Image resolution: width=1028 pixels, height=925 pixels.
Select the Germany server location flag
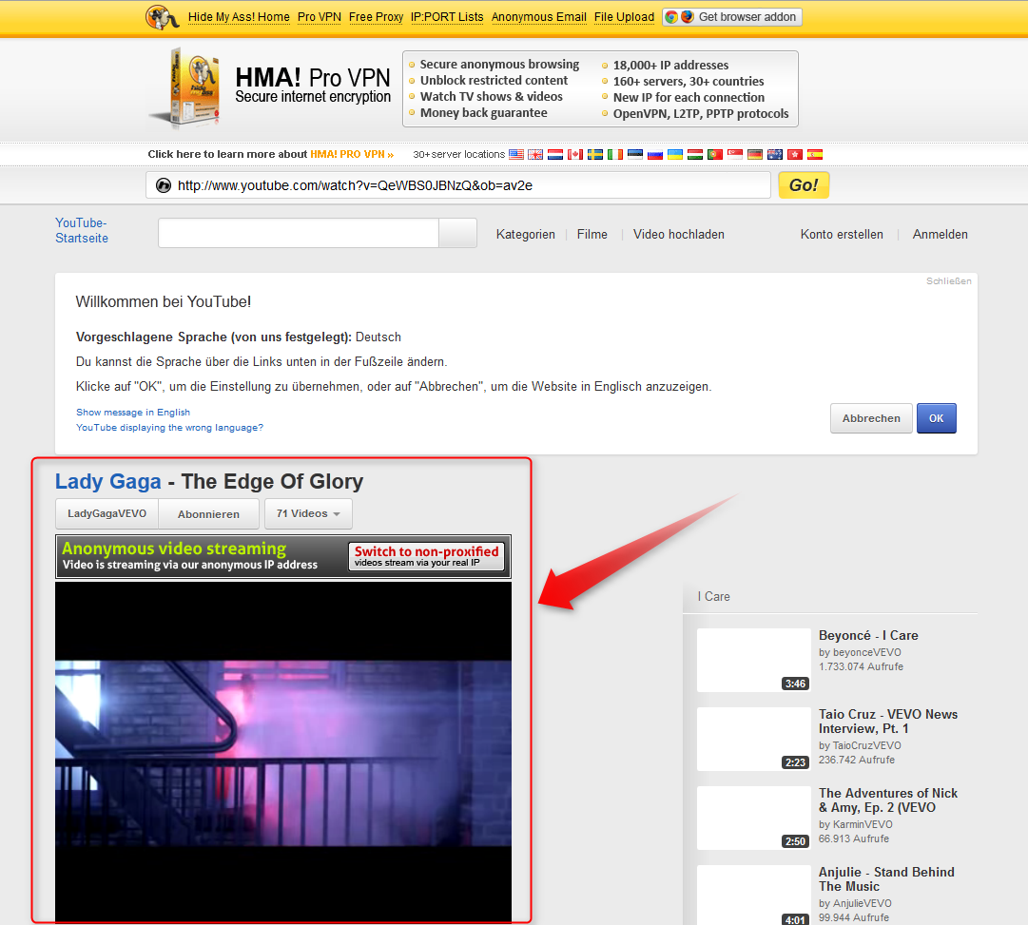(x=755, y=153)
